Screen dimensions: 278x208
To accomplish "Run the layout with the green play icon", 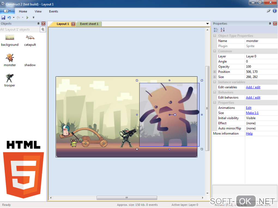I will (x=27, y=17).
